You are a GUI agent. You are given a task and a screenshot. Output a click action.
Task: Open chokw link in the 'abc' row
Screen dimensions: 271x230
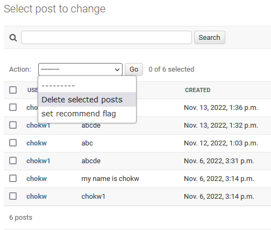pos(37,143)
